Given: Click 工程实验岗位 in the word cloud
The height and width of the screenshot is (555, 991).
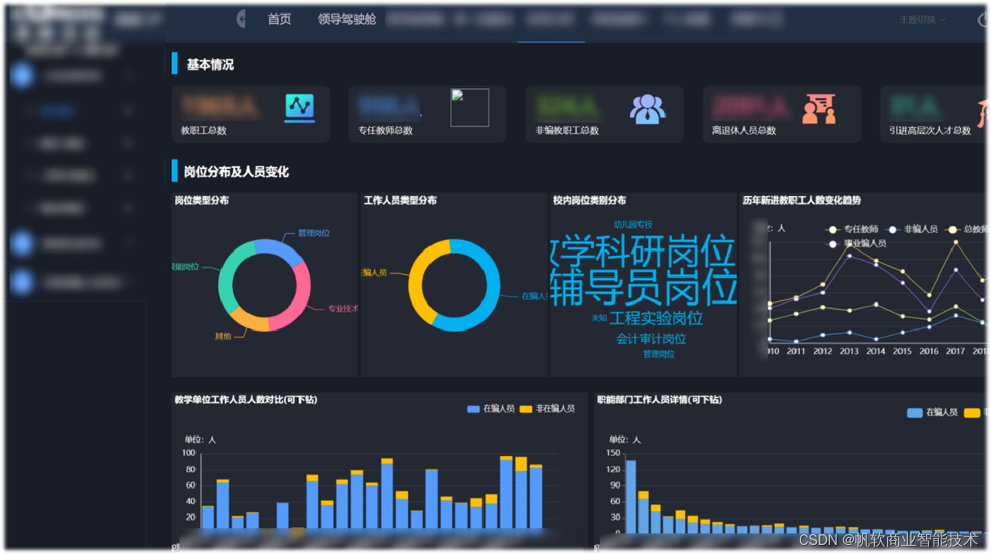Looking at the screenshot, I should click(x=656, y=318).
